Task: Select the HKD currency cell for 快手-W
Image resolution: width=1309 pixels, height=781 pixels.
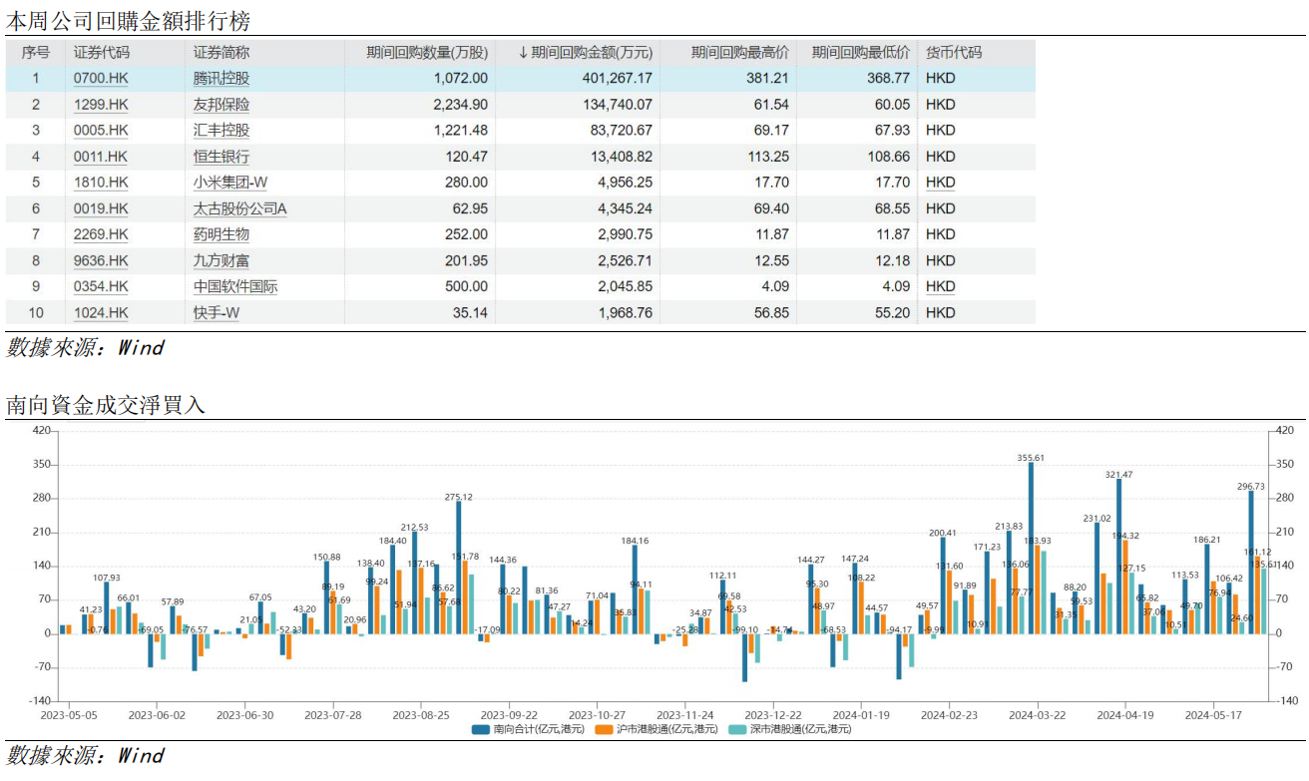Action: pos(941,312)
